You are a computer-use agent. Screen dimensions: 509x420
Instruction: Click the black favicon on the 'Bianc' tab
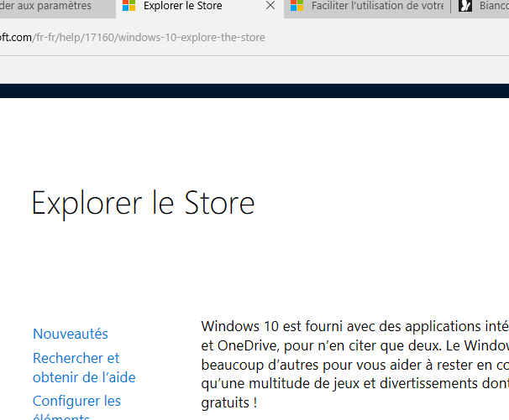click(x=464, y=6)
